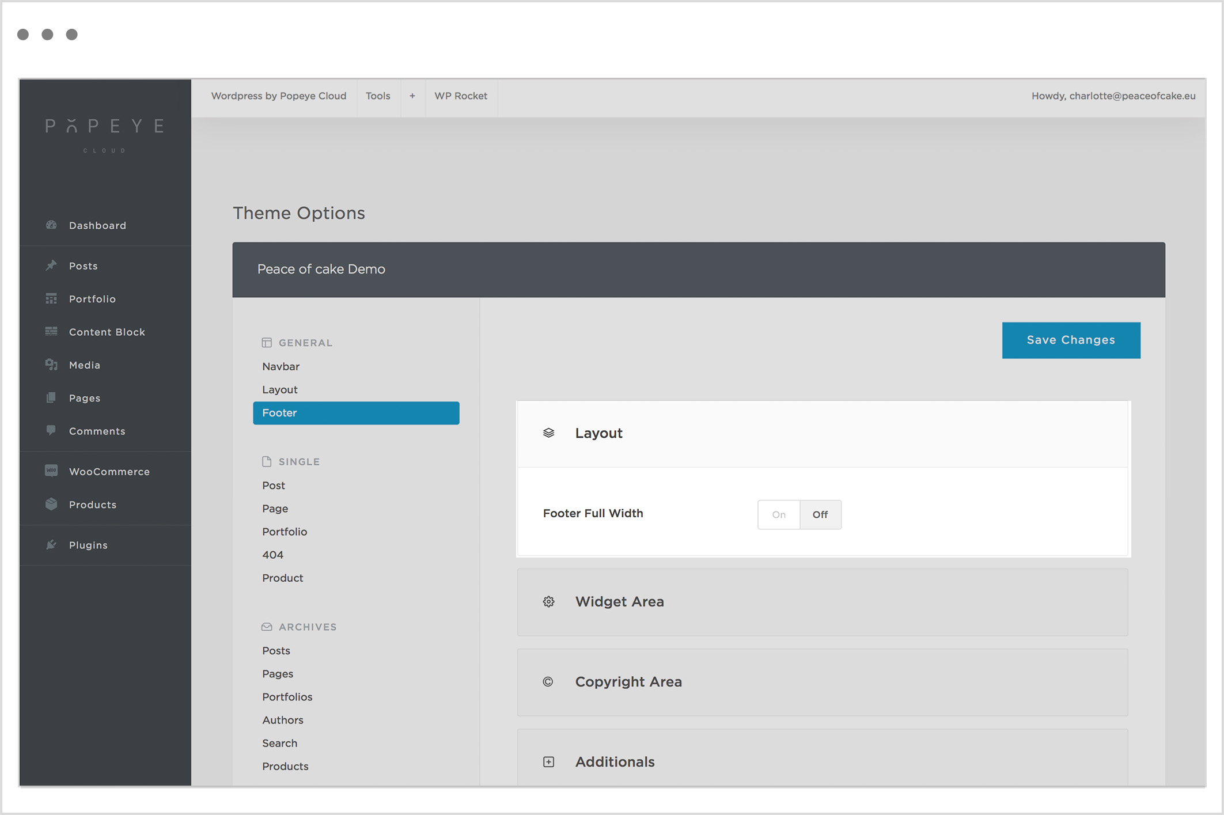Image resolution: width=1224 pixels, height=815 pixels.
Task: Click the Footer Full Width label
Action: pyautogui.click(x=593, y=513)
